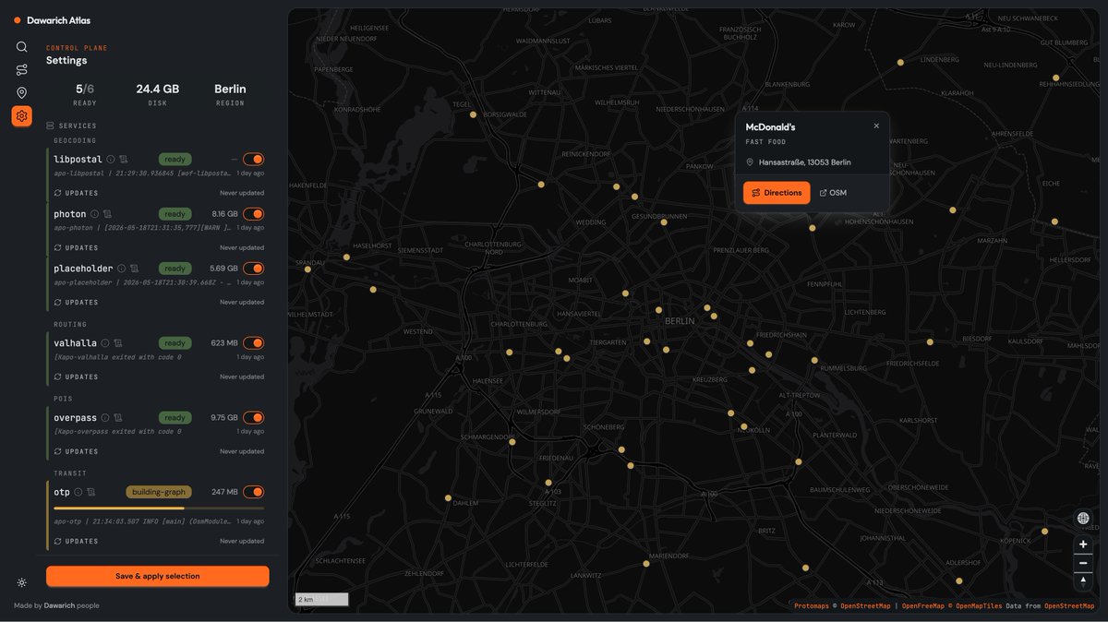This screenshot has height=622, width=1108.
Task: Open the route directions panel in sidebar
Action: (x=21, y=70)
